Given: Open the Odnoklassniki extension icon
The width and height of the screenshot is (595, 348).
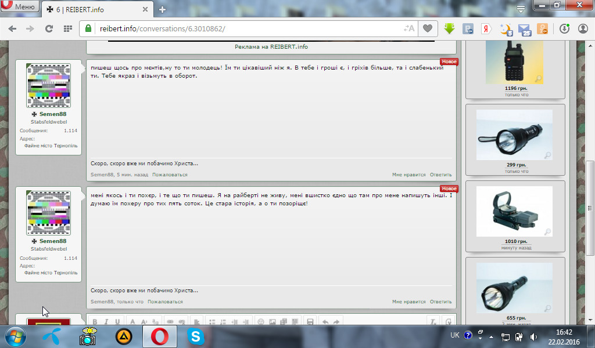Looking at the screenshot, I should tap(543, 29).
